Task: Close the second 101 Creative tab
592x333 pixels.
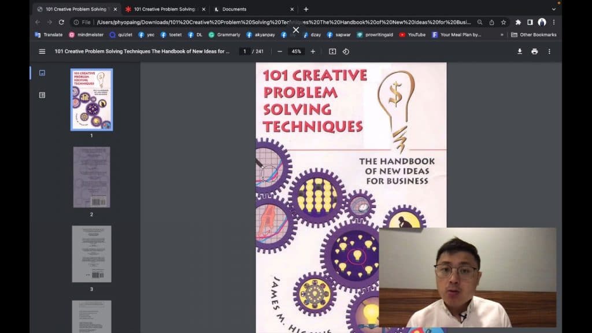Action: (x=203, y=9)
